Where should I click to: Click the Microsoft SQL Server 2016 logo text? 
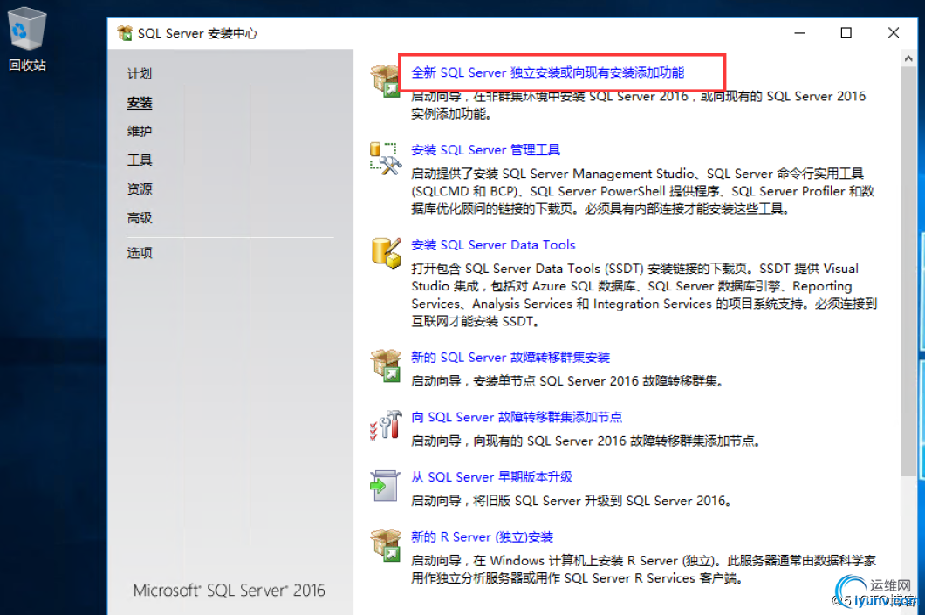coord(229,591)
